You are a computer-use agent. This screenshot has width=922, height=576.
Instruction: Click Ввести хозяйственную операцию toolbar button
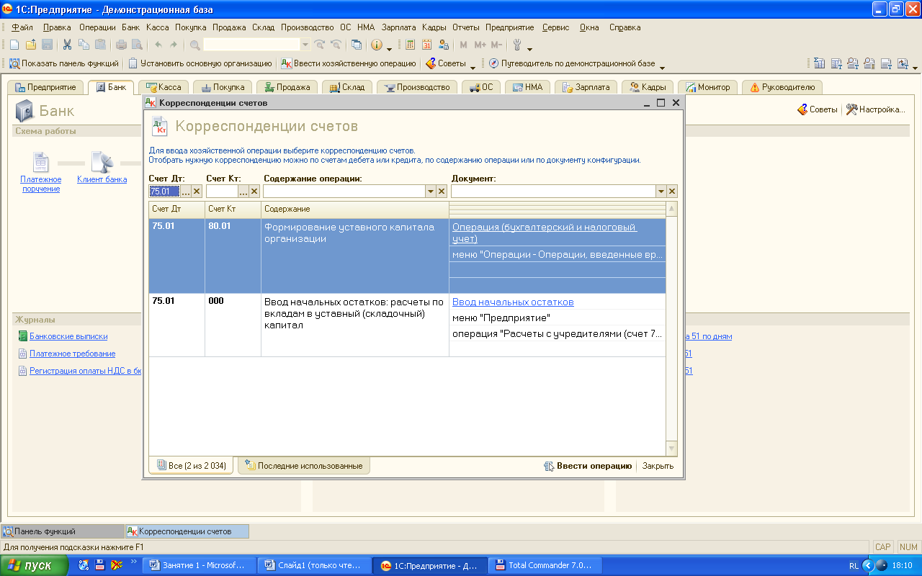pos(349,63)
